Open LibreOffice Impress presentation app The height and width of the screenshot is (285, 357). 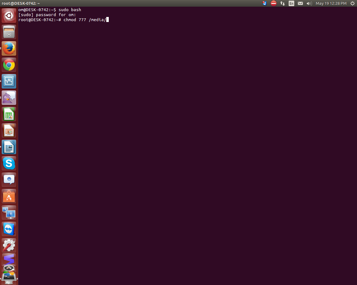(9, 130)
